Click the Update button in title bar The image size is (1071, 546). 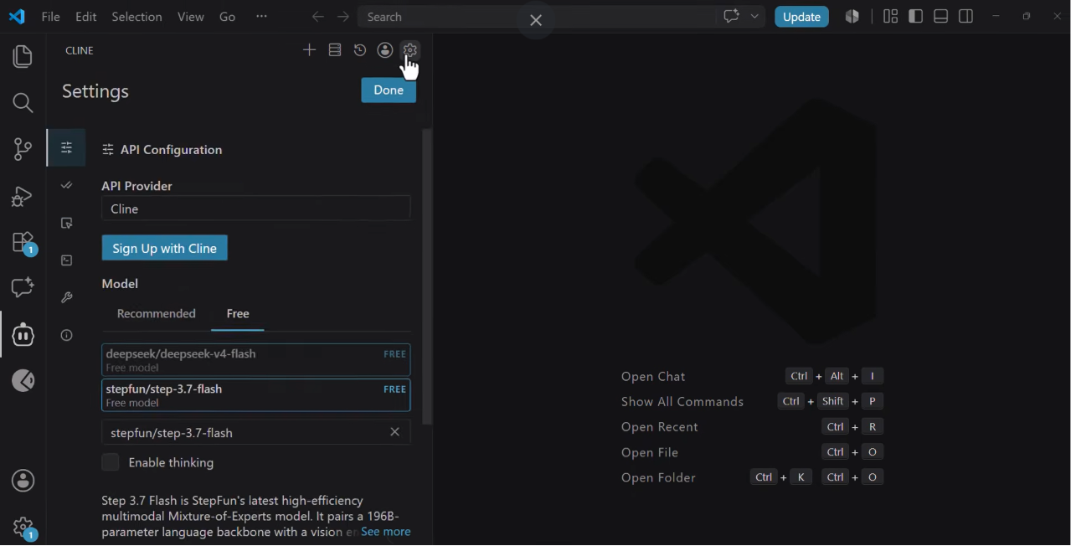point(801,17)
